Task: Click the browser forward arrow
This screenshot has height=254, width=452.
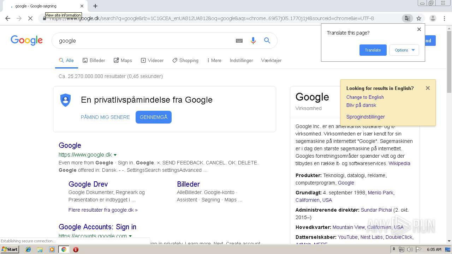Action: coord(19,18)
